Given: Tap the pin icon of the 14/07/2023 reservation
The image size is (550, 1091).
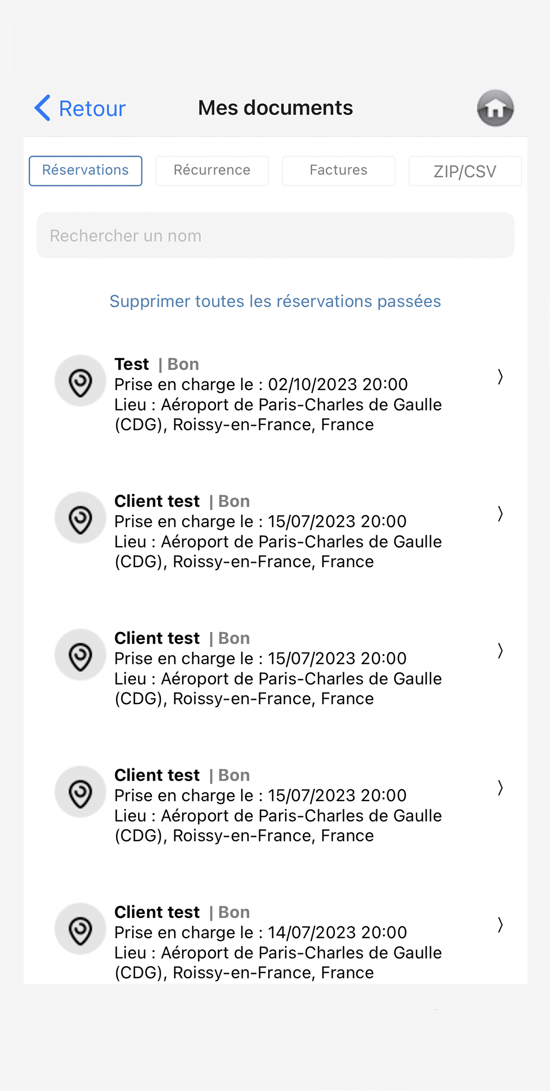Looking at the screenshot, I should 80,929.
